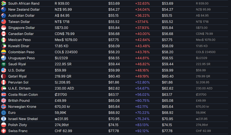The image size is (231, 135).
Task: Click the Taiwan Dollar NT$ 1718 price
Action: (62, 22)
